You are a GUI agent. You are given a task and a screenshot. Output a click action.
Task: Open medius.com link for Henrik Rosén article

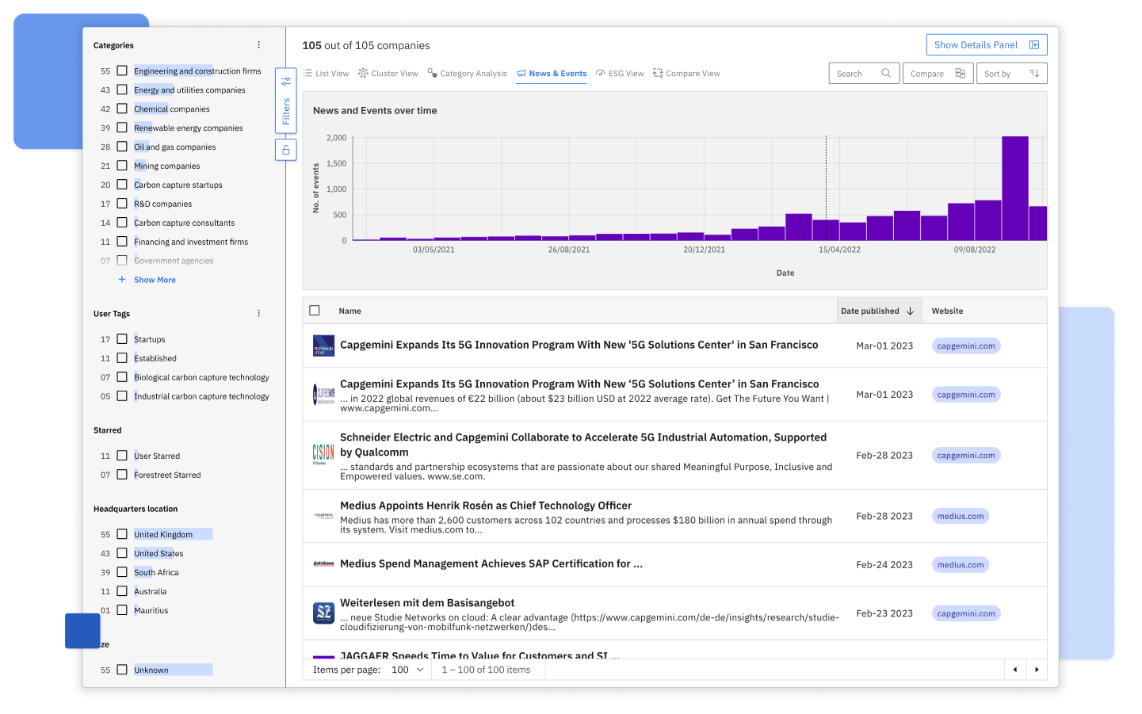coord(961,517)
